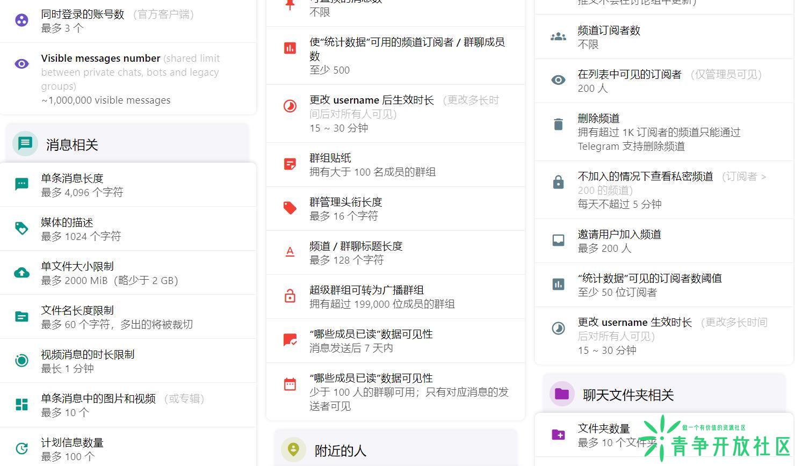Click the text 每天不超过 5 分钟
The image size is (795, 466).
coord(620,204)
